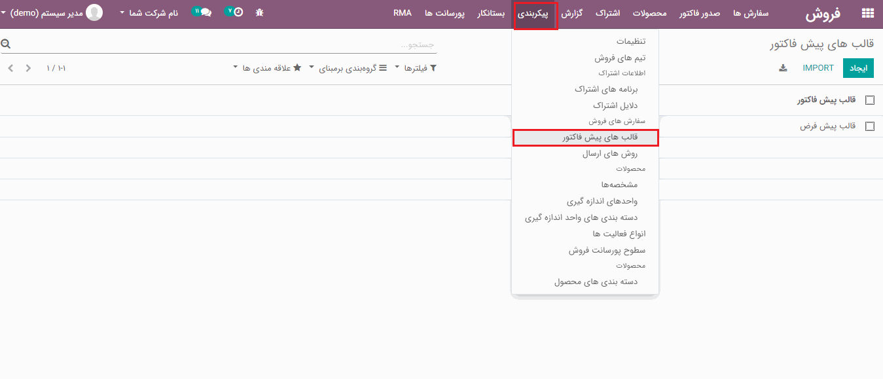Open the نام شرکت شما dropdown
883x379 pixels.
point(154,12)
